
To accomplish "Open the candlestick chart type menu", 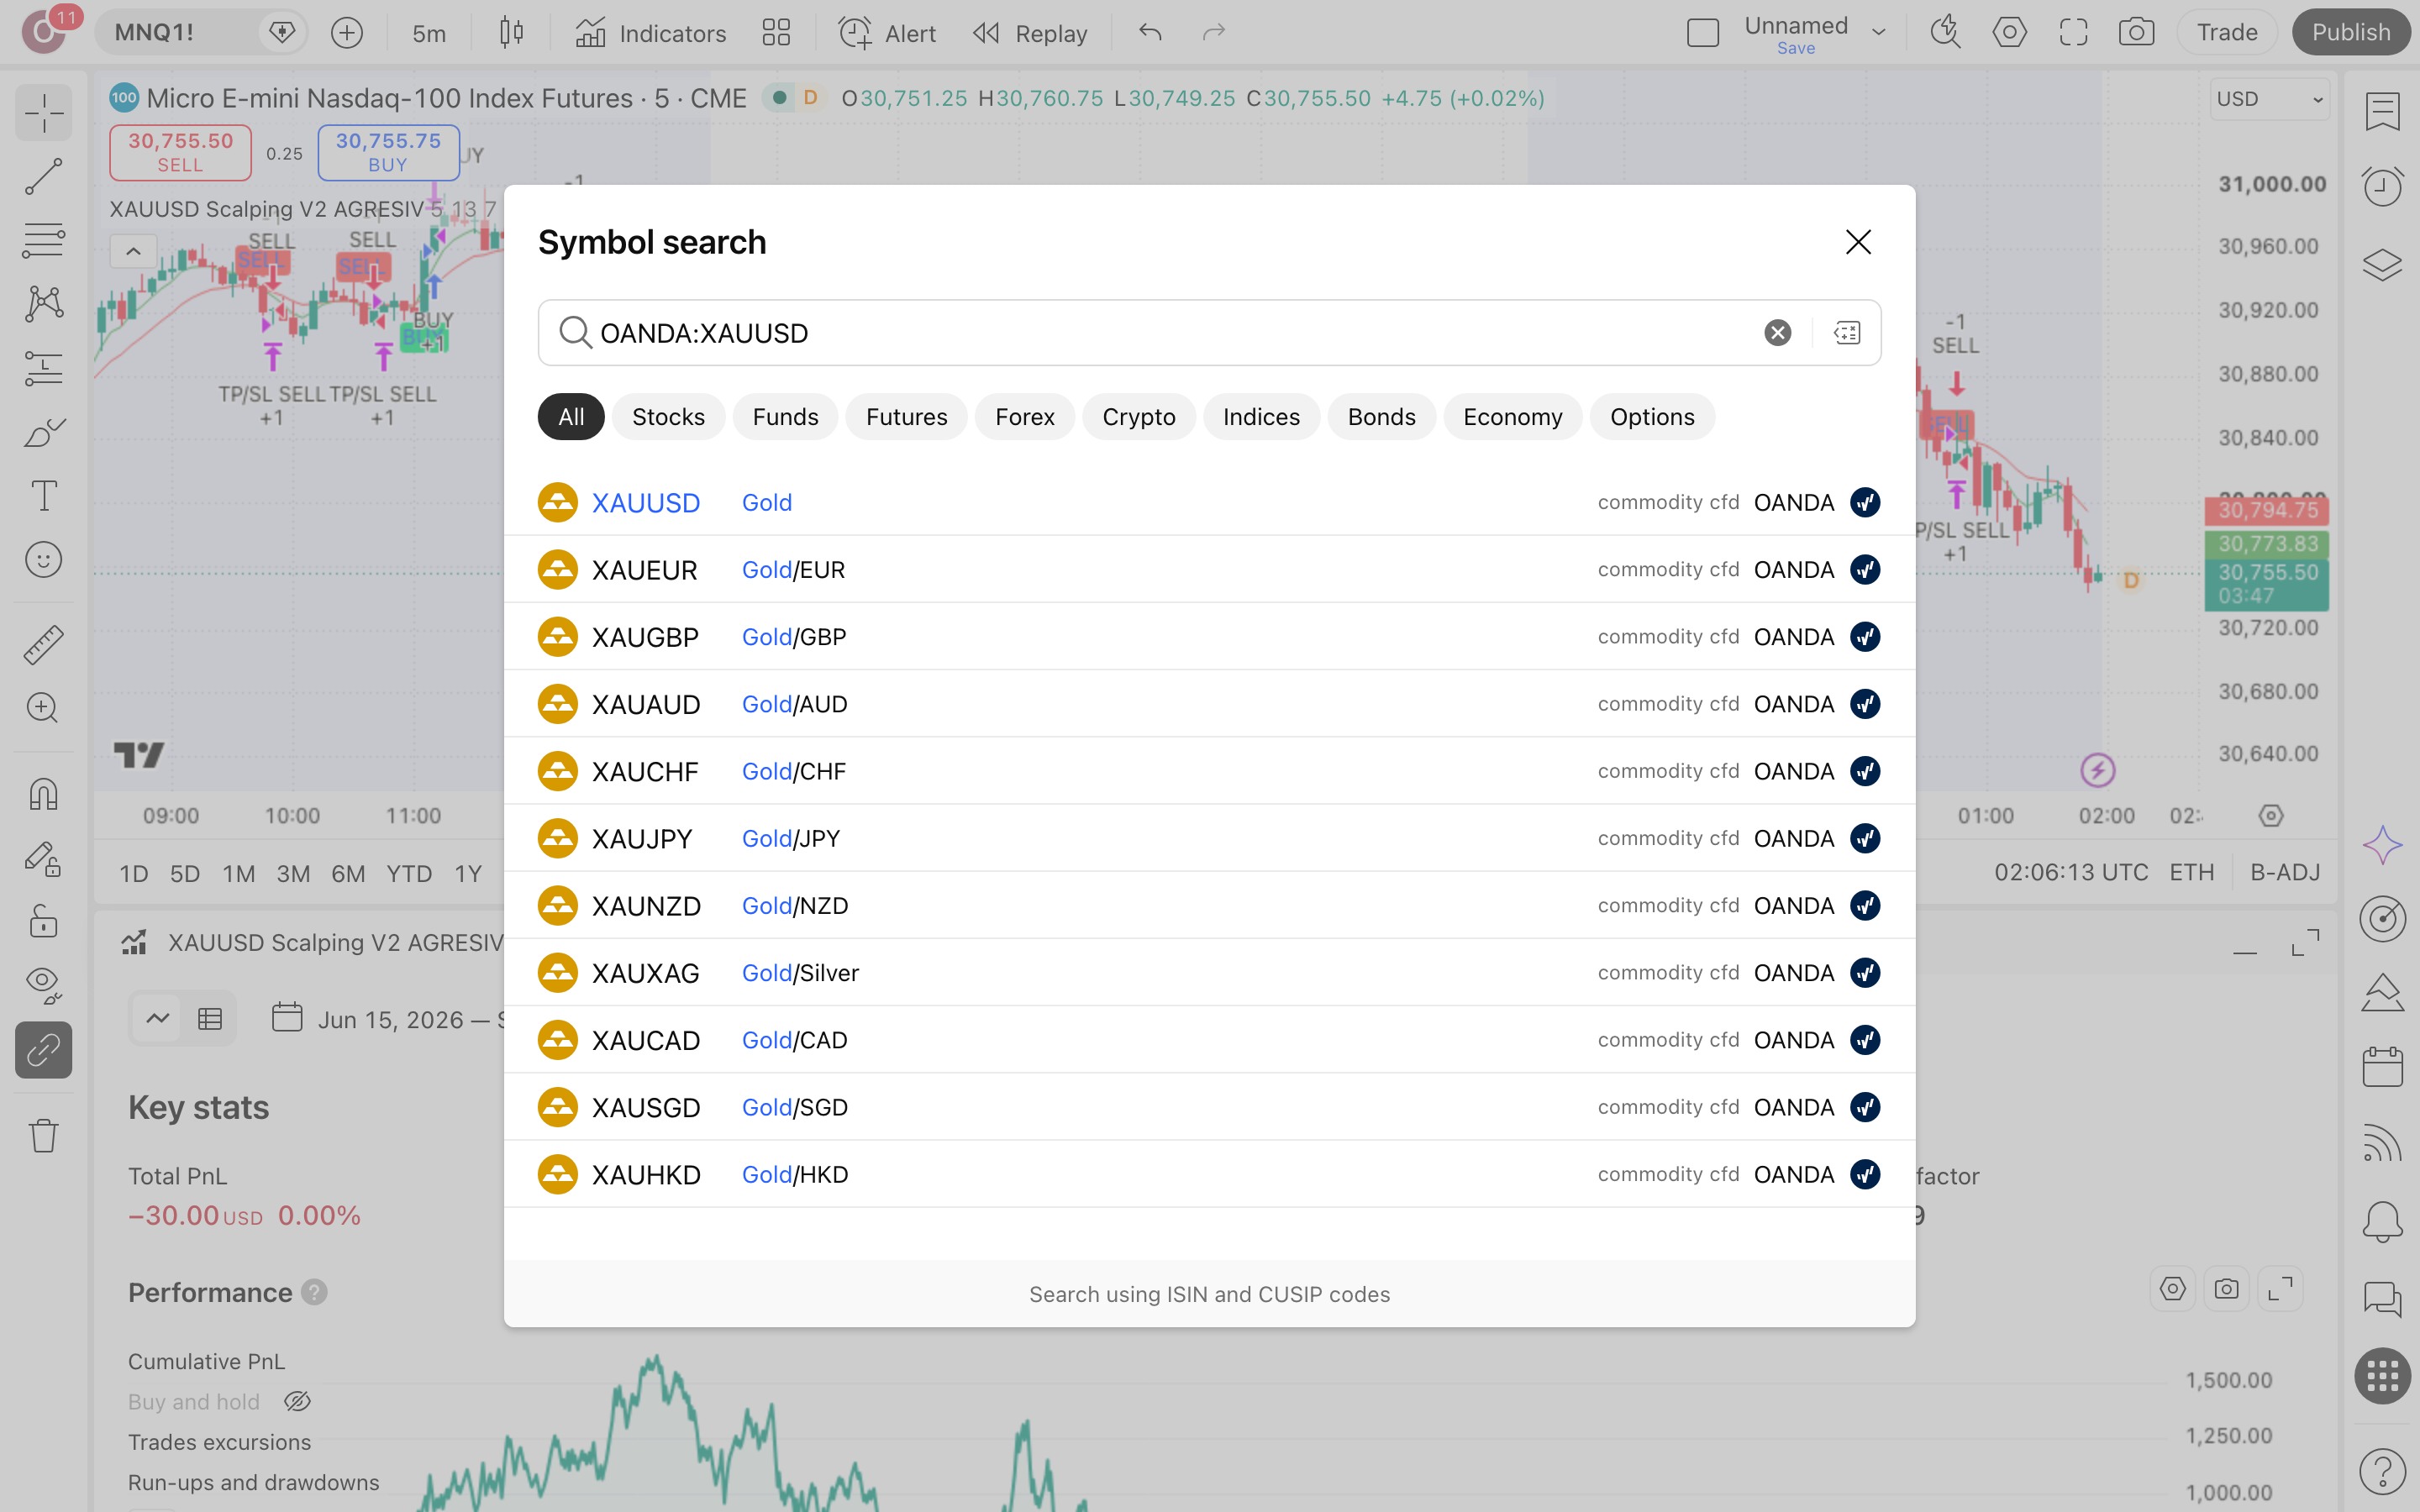I will click(511, 33).
